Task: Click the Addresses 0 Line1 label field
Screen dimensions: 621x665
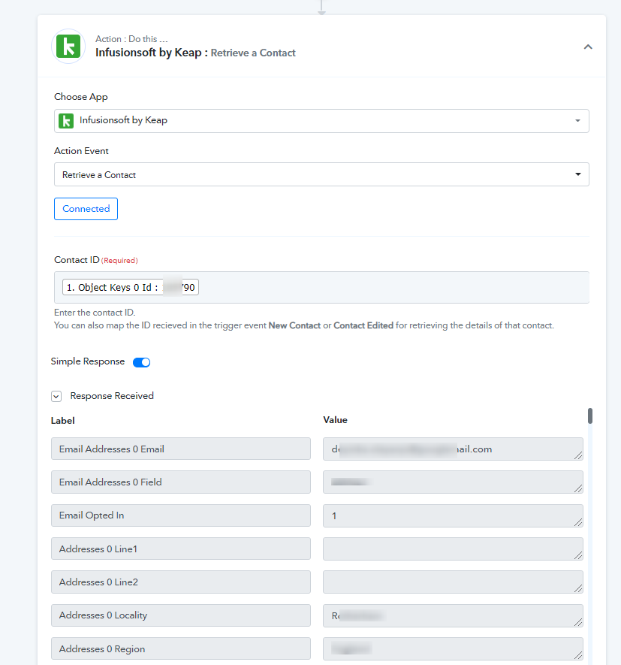Action: point(181,549)
